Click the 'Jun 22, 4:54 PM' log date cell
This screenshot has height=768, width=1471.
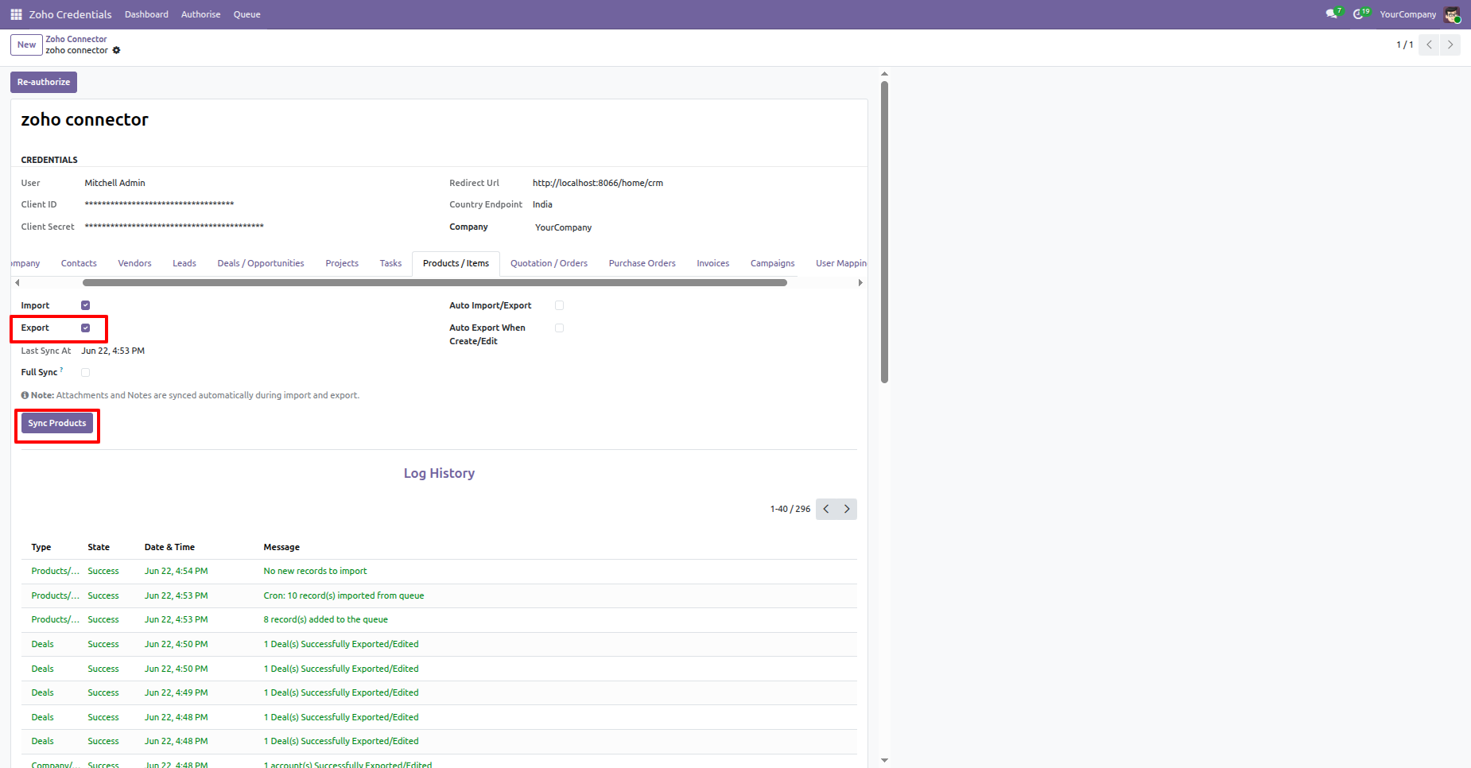coord(176,572)
